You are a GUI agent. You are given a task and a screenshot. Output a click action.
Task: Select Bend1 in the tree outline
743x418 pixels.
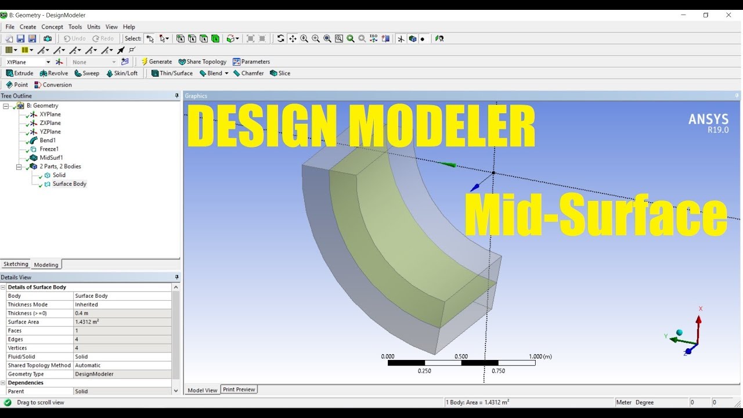(x=48, y=140)
